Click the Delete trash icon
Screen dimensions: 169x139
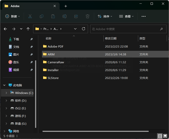(x=87, y=16)
